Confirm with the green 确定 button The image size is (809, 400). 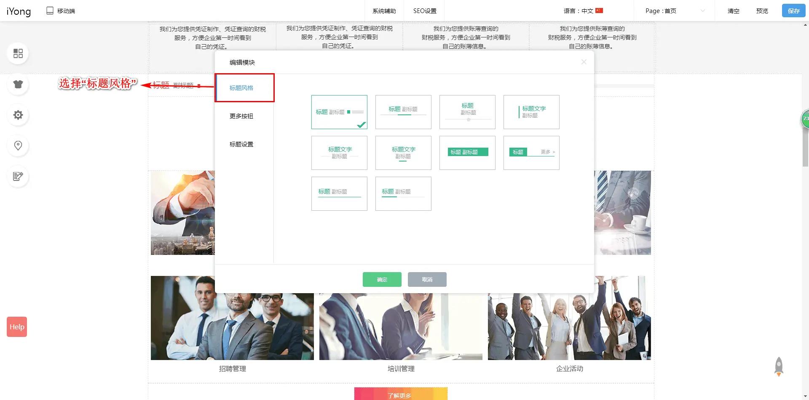(382, 279)
